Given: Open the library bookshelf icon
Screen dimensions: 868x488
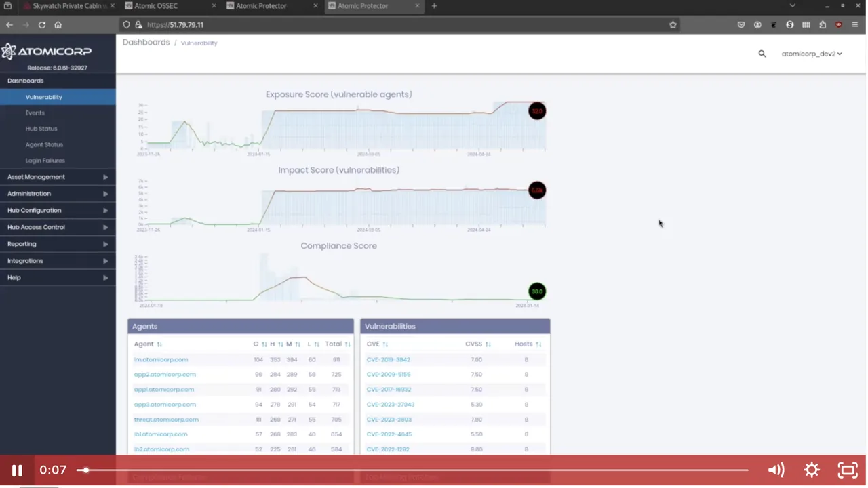Looking at the screenshot, I should 806,25.
